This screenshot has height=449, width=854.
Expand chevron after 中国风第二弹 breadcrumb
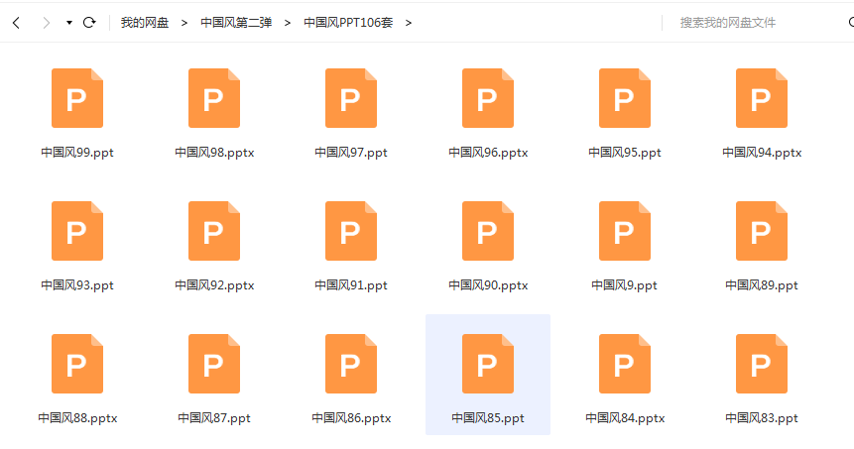click(287, 23)
